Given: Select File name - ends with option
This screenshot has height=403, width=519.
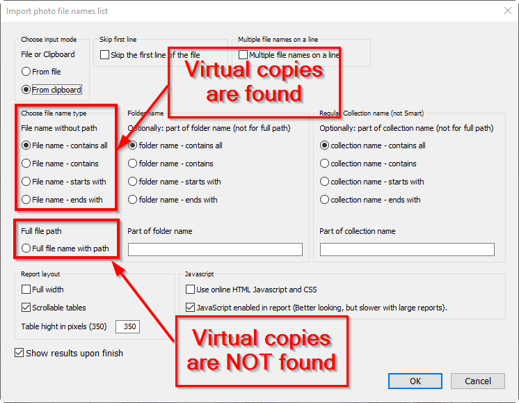Looking at the screenshot, I should click(26, 200).
